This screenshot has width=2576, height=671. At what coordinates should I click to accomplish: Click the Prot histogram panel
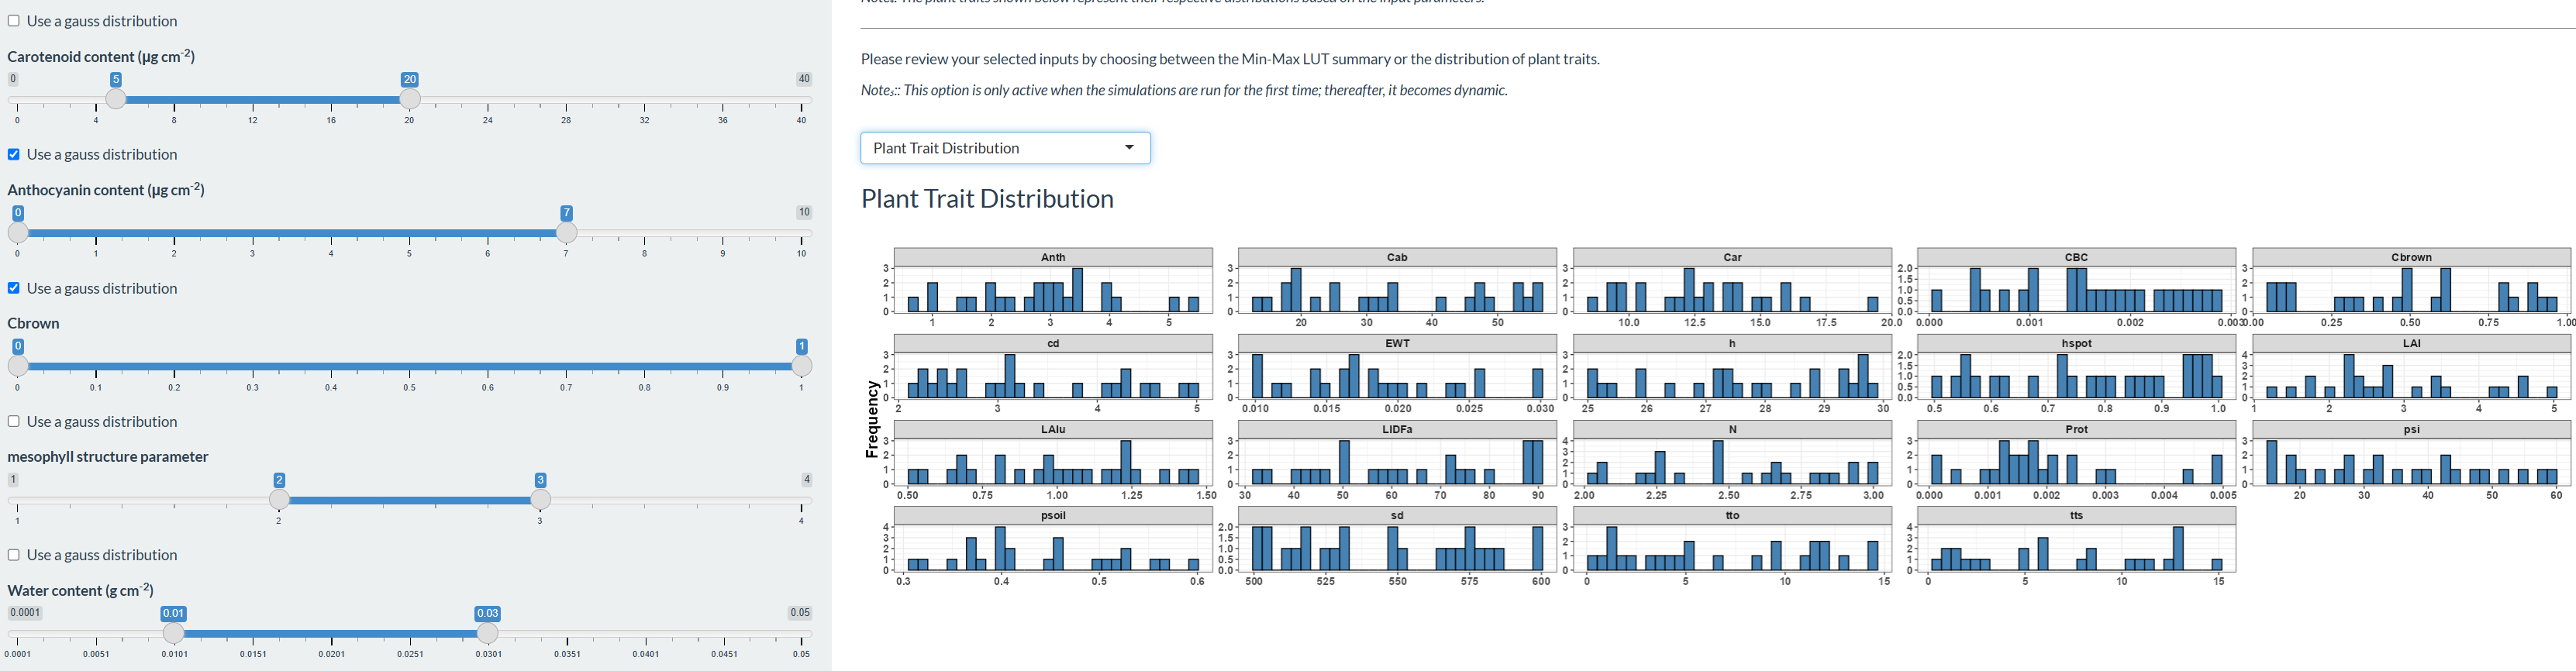[2076, 462]
